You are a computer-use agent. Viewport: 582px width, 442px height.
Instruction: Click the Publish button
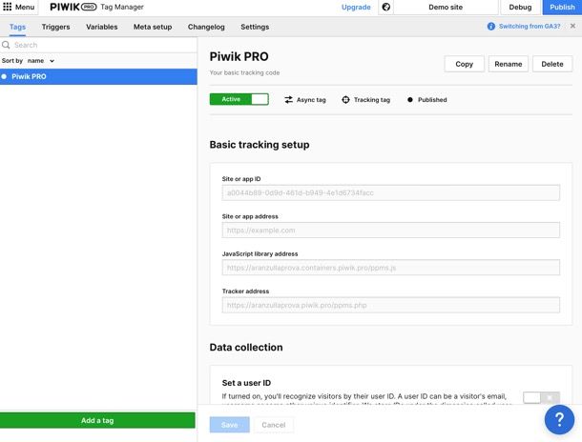pos(562,7)
